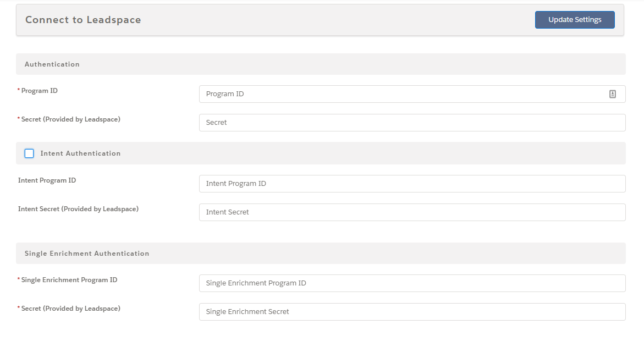
Task: Click the required Program ID label
Action: pyautogui.click(x=40, y=90)
